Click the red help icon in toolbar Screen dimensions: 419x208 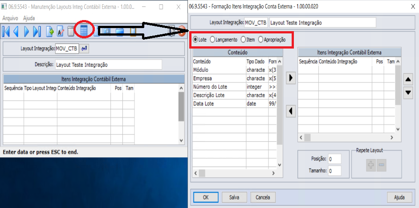coord(182,31)
